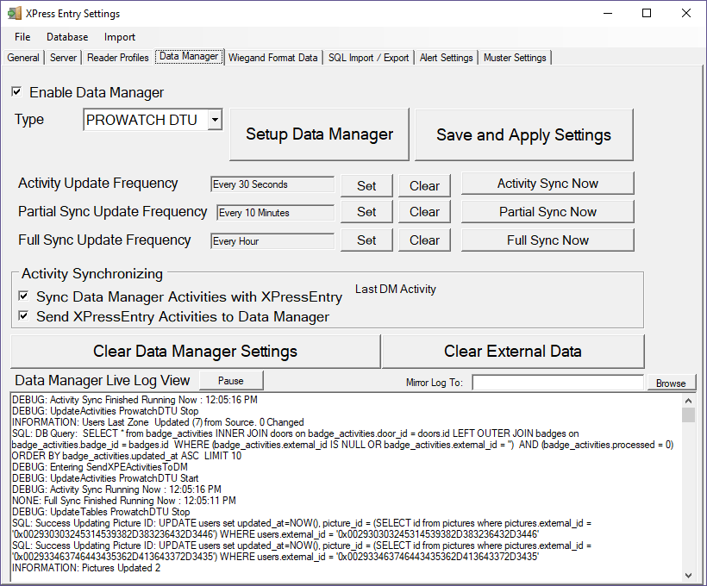The width and height of the screenshot is (707, 586).
Task: Open the Database menu
Action: coord(67,37)
